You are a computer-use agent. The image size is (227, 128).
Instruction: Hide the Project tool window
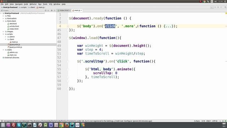tap(55, 10)
